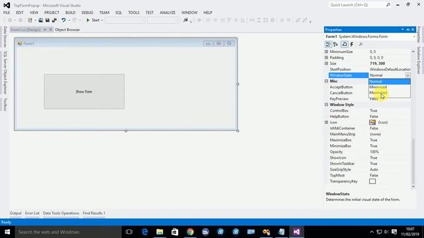
Task: Select the Form1.cs [Design] tab
Action: click(26, 30)
